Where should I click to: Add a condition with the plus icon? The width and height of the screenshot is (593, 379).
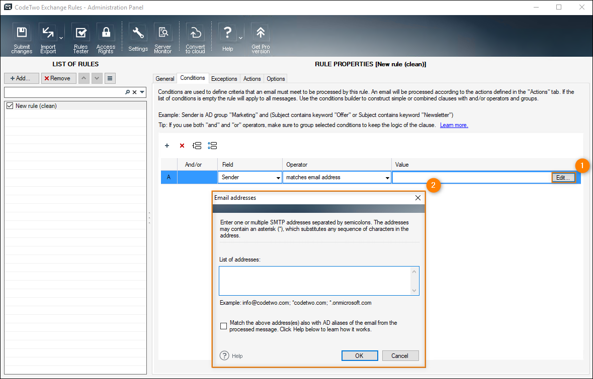[x=167, y=146]
